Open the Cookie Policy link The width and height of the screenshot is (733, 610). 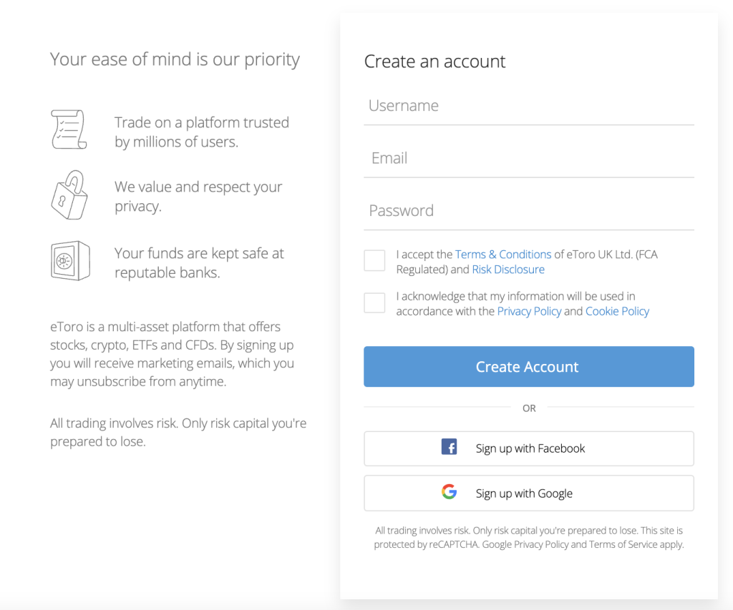(617, 311)
